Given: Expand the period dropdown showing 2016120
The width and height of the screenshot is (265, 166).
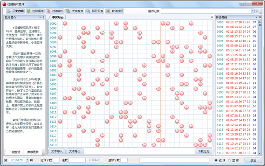Looking at the screenshot, I should pos(27,160).
